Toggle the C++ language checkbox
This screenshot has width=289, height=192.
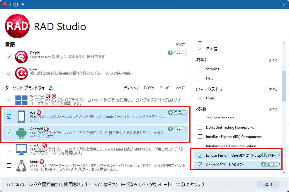pyautogui.click(x=9, y=73)
